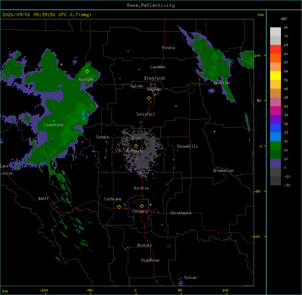Click the Limestone label
The height and width of the screenshot is (295, 302).
54,125
